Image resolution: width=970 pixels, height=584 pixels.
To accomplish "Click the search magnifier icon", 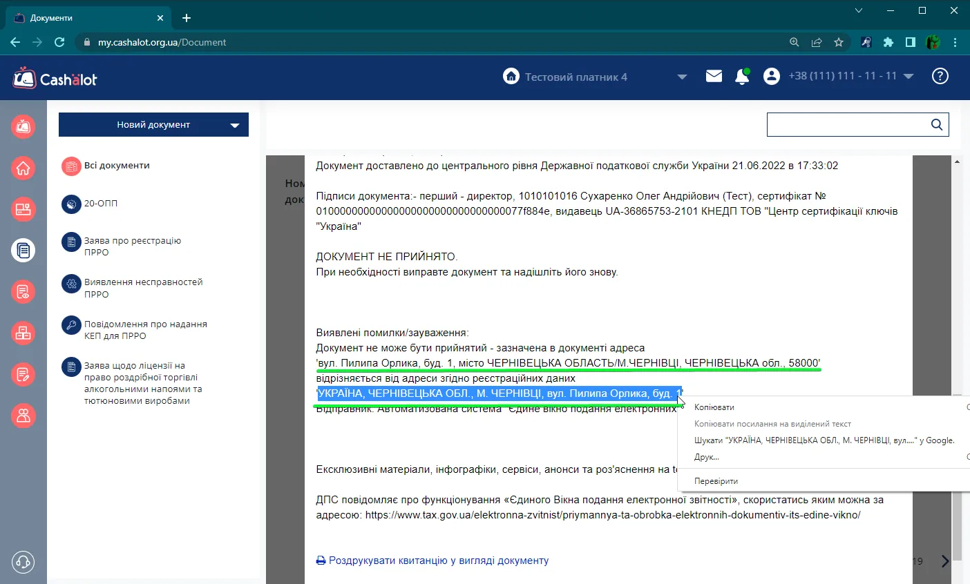I will [x=936, y=124].
